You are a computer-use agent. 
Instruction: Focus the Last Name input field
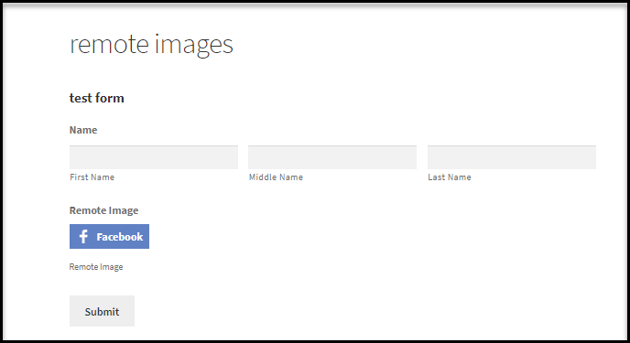(512, 157)
